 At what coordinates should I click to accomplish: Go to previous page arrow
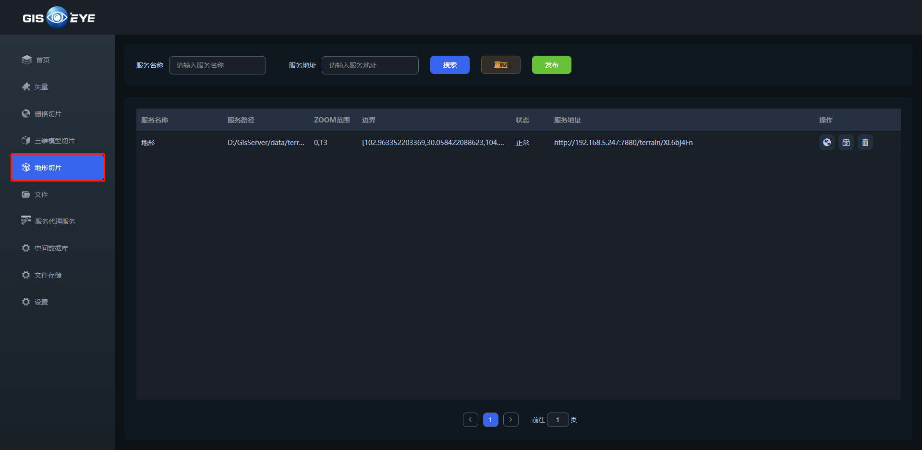point(471,419)
